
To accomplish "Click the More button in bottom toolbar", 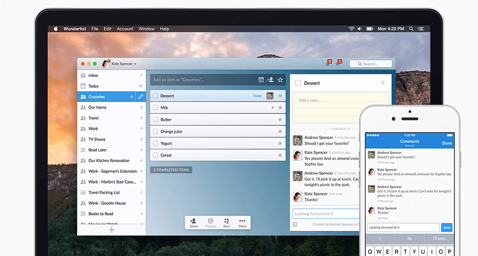I will (242, 223).
